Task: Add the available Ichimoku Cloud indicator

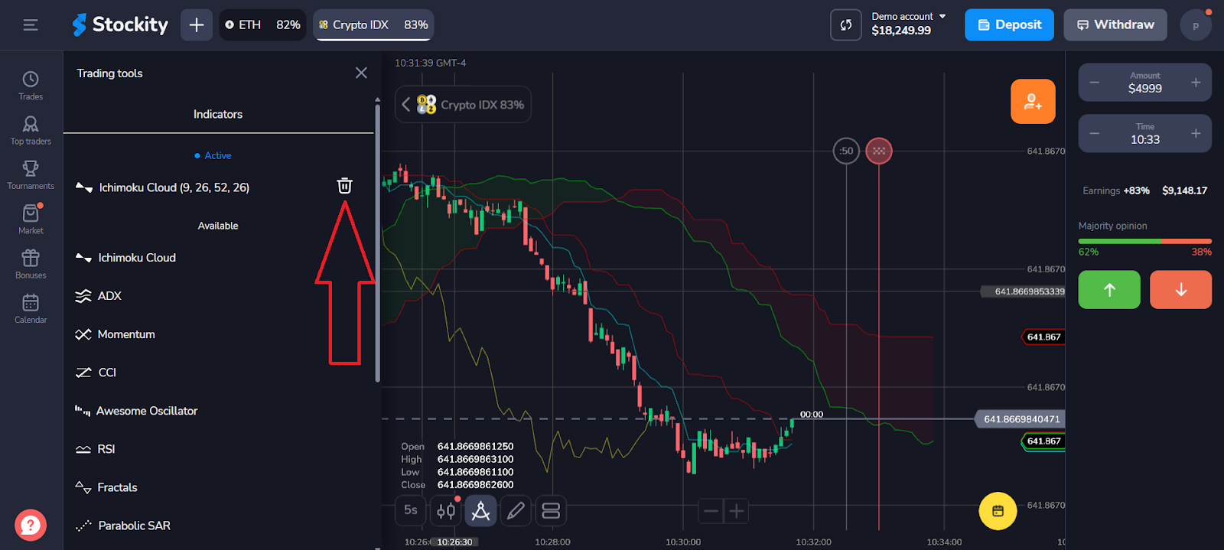Action: (x=125, y=258)
